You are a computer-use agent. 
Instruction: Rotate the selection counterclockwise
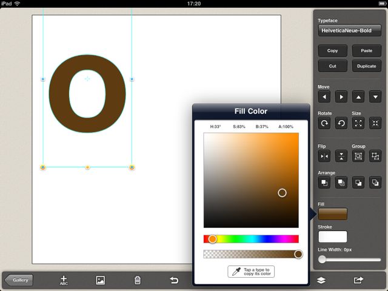(x=341, y=123)
